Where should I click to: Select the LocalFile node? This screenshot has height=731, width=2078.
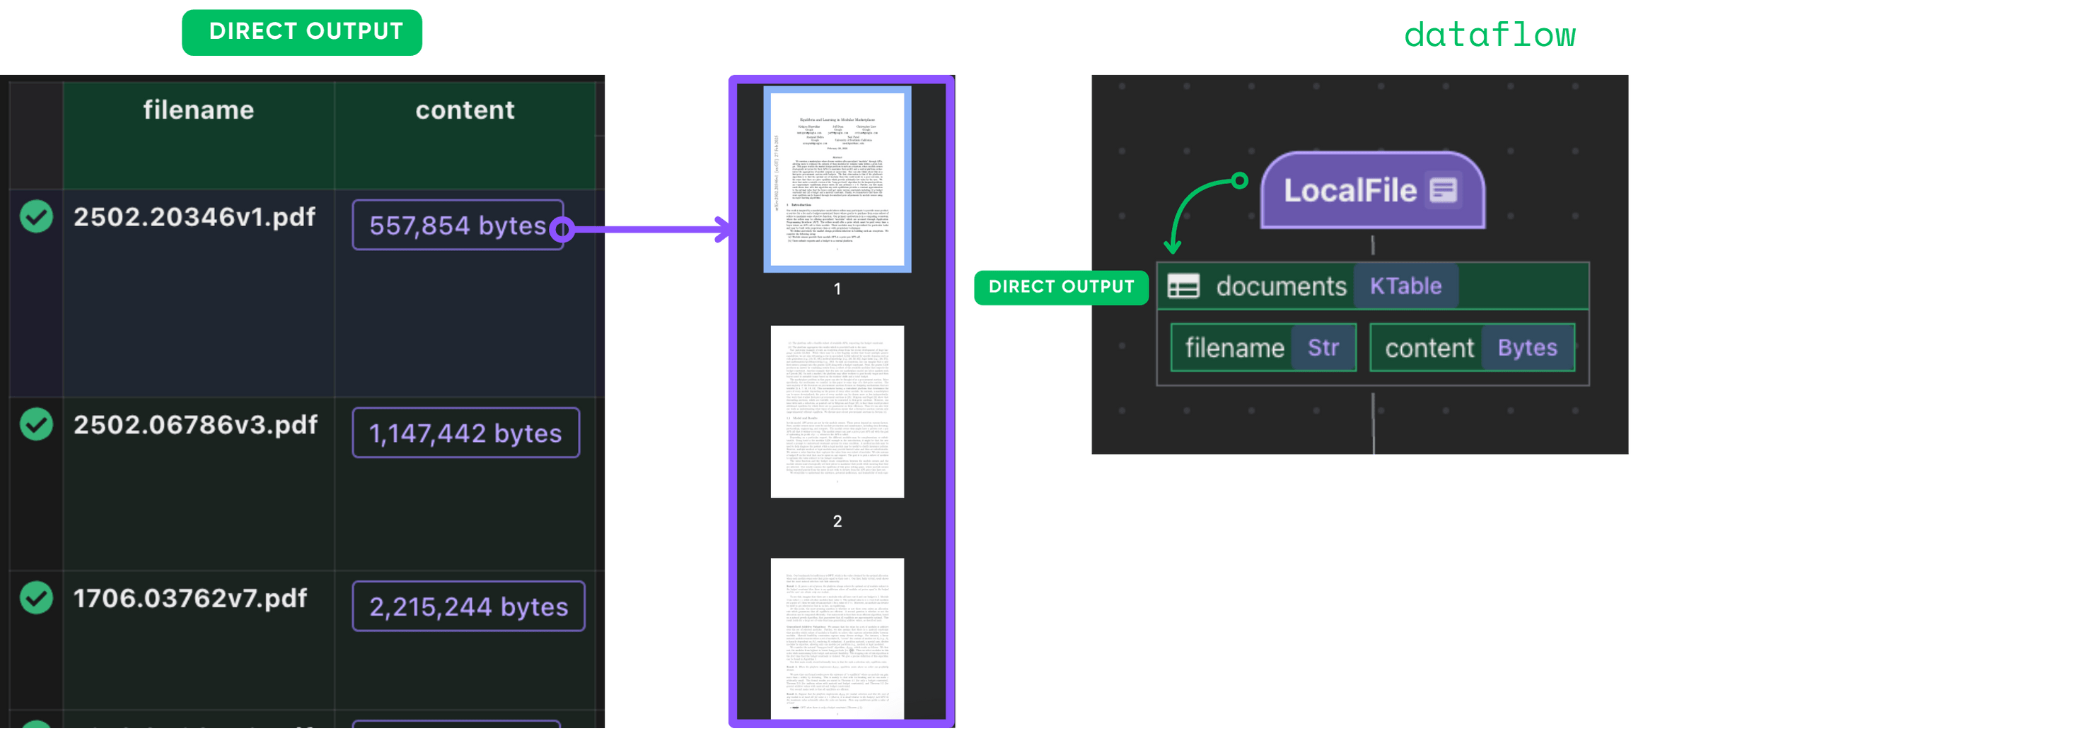1351,191
